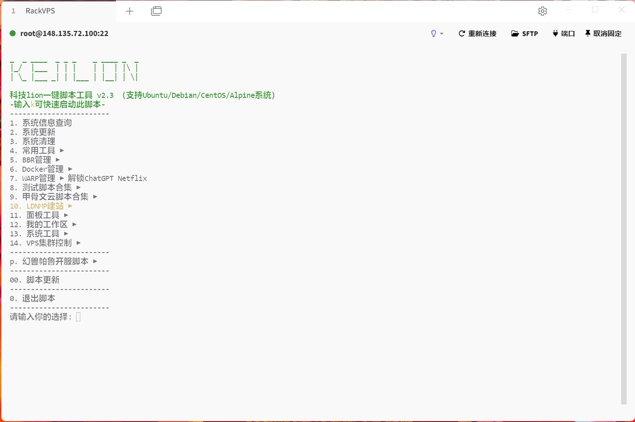
Task: Click the 科技lion一键脚本工具 v2.3 title
Action: [62, 95]
